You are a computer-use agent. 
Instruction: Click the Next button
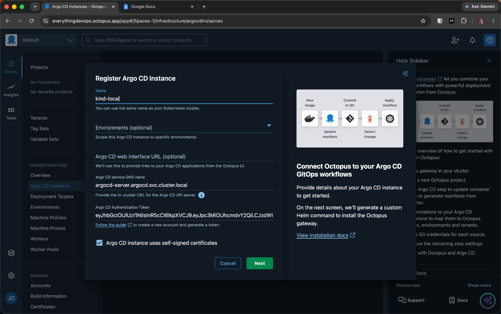tap(260, 263)
